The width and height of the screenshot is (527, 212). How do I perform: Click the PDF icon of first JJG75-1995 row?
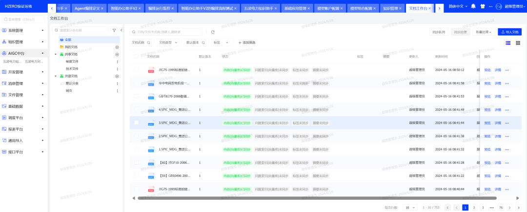[x=151, y=70]
